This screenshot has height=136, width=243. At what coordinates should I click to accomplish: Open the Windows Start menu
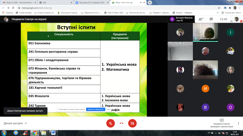tap(4, 133)
